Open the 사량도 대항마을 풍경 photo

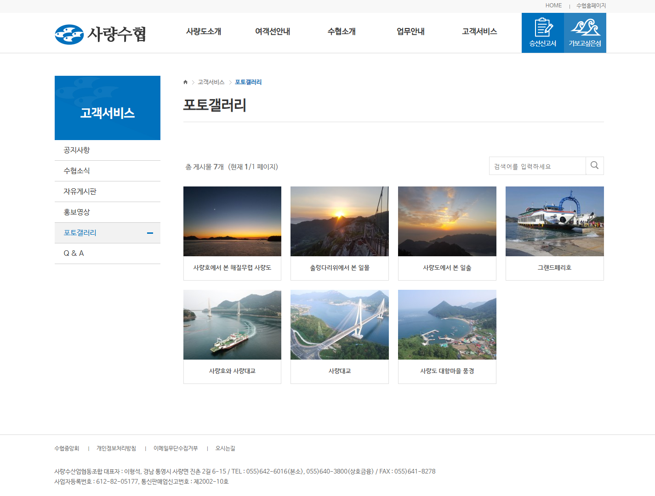click(447, 325)
